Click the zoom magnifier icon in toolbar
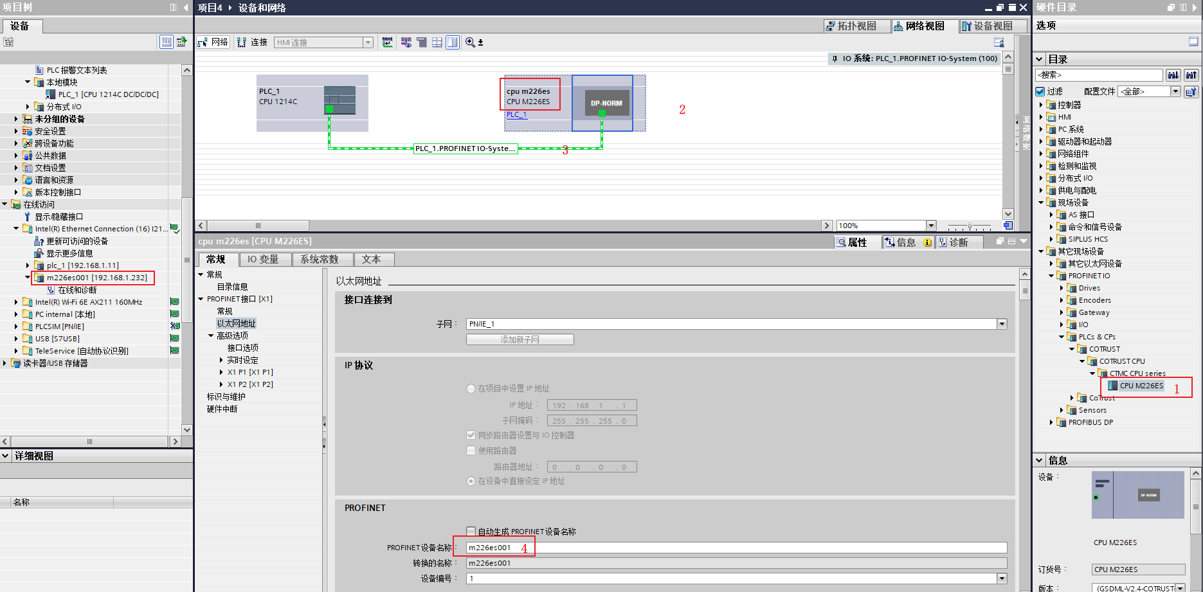The image size is (1203, 592). (x=470, y=42)
